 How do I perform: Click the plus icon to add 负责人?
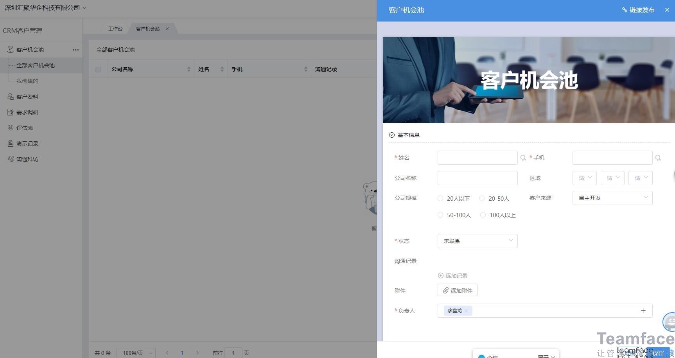tap(643, 310)
